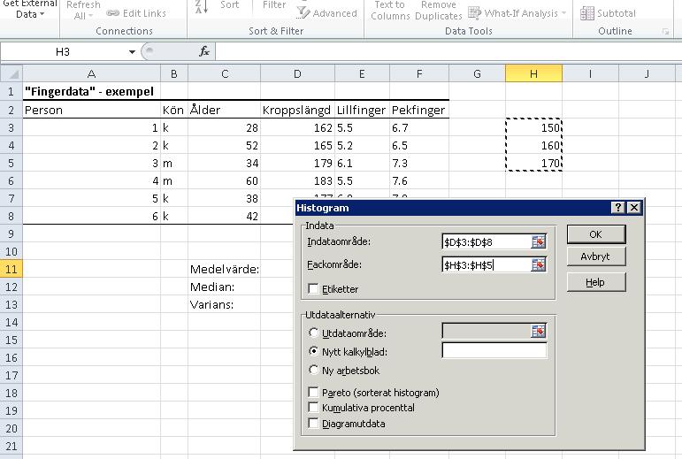Open the Name Box dropdown arrow

click(132, 52)
